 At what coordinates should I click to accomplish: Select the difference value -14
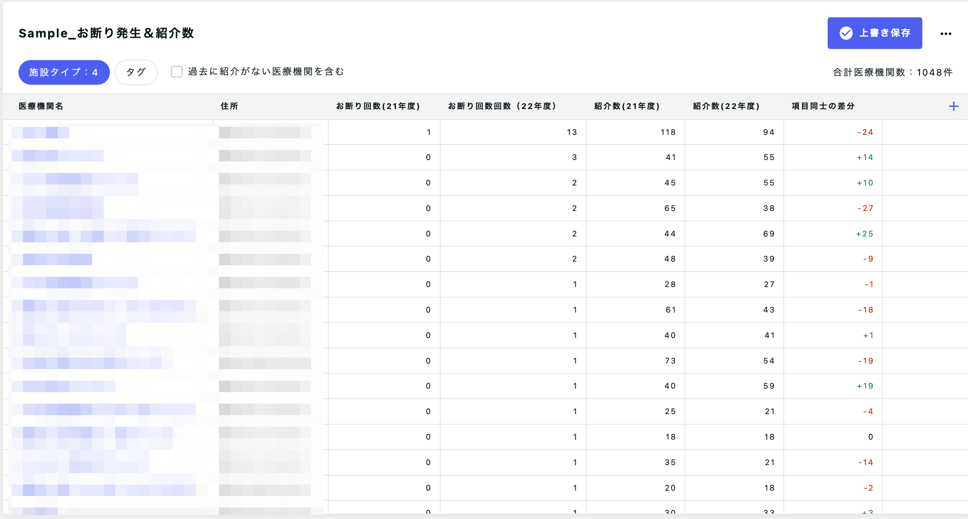866,462
